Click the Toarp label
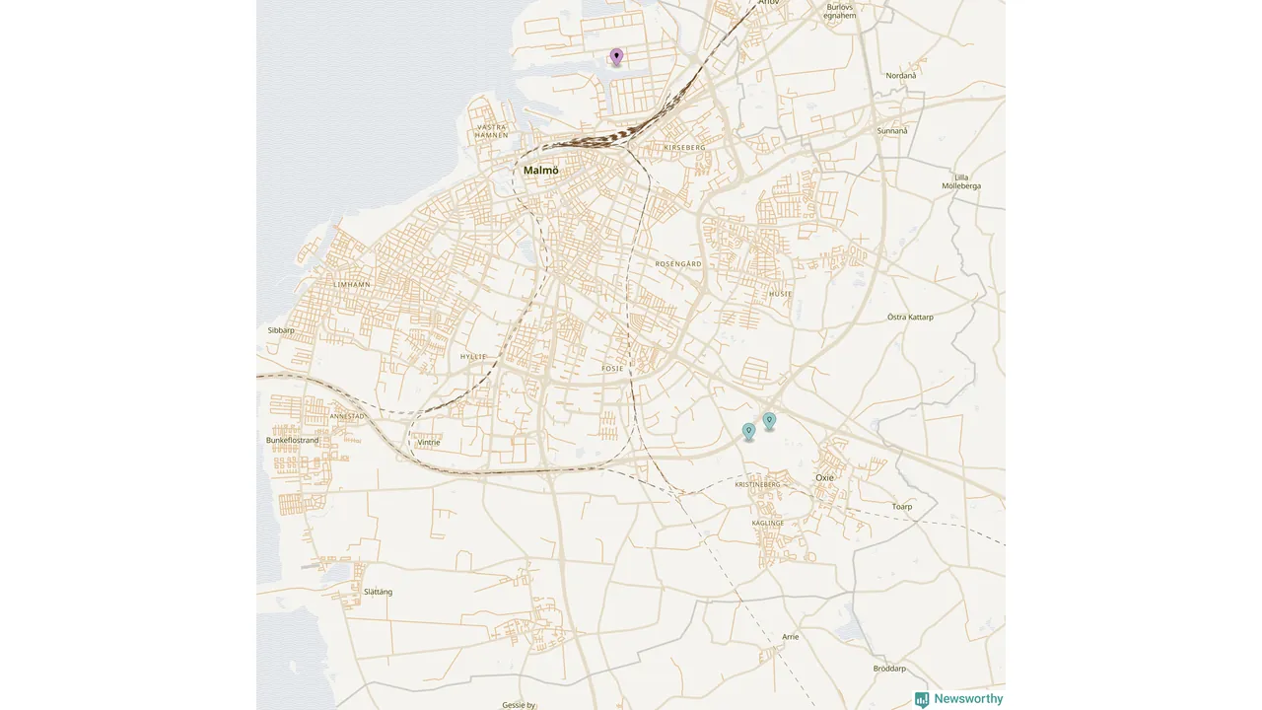 [x=902, y=507]
